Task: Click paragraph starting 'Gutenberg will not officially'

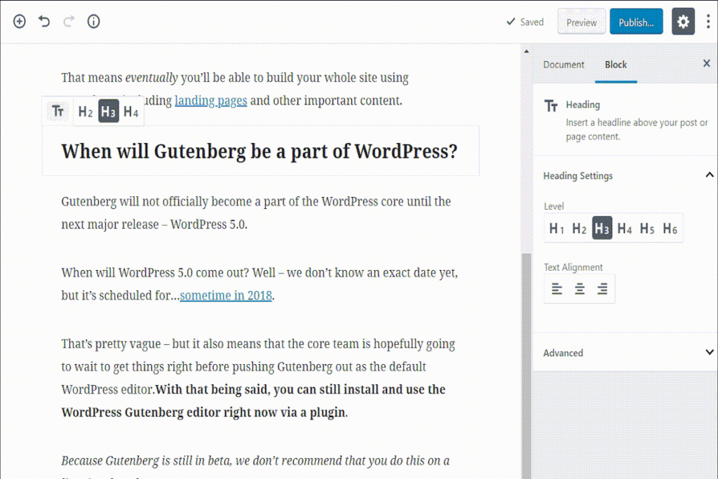Action: (257, 213)
